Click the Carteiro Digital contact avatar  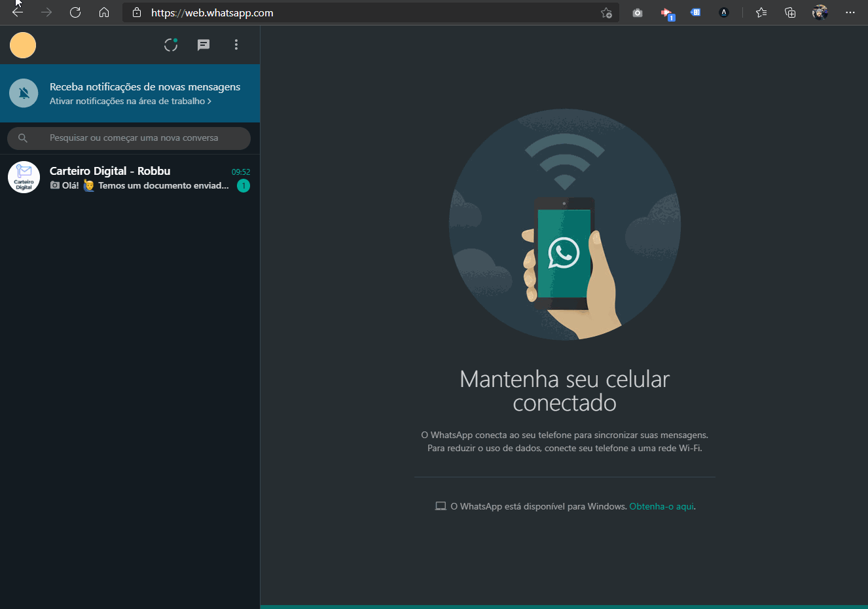pyautogui.click(x=24, y=177)
